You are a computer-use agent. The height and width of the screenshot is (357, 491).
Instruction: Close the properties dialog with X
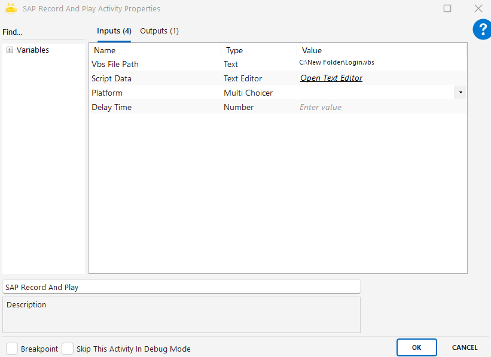click(478, 9)
